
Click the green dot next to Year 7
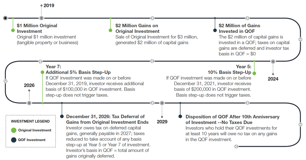point(42,72)
